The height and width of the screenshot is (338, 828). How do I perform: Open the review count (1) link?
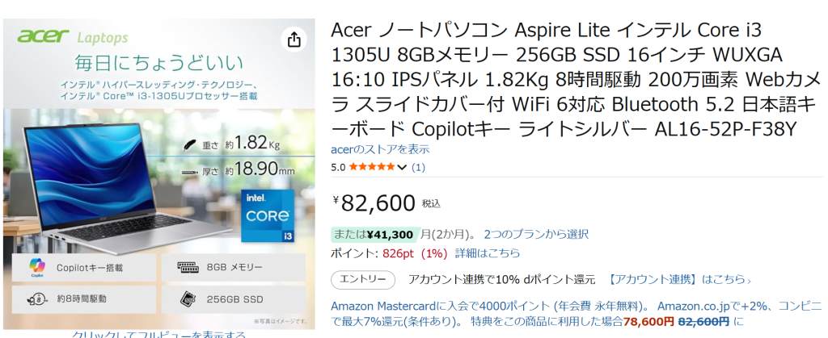418,168
